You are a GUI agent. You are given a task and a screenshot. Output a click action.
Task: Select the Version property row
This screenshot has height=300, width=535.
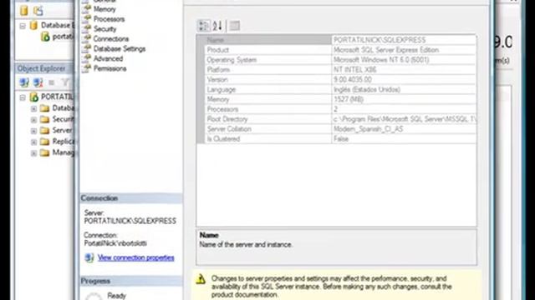[336, 79]
